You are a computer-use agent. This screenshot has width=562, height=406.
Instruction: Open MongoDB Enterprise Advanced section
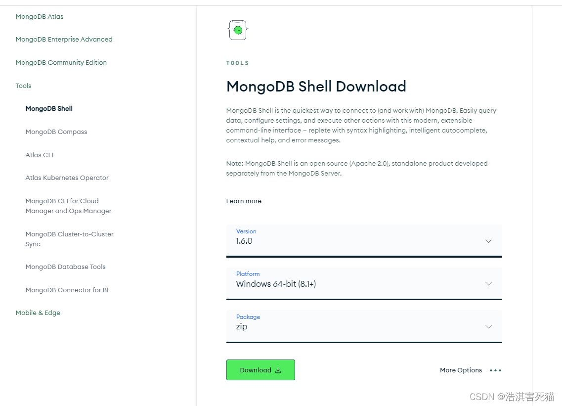point(64,40)
